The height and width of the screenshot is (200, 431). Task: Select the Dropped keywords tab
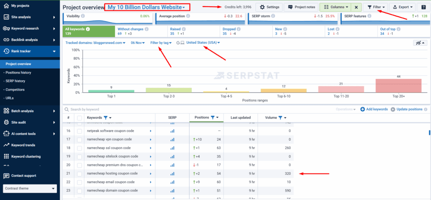point(246,31)
